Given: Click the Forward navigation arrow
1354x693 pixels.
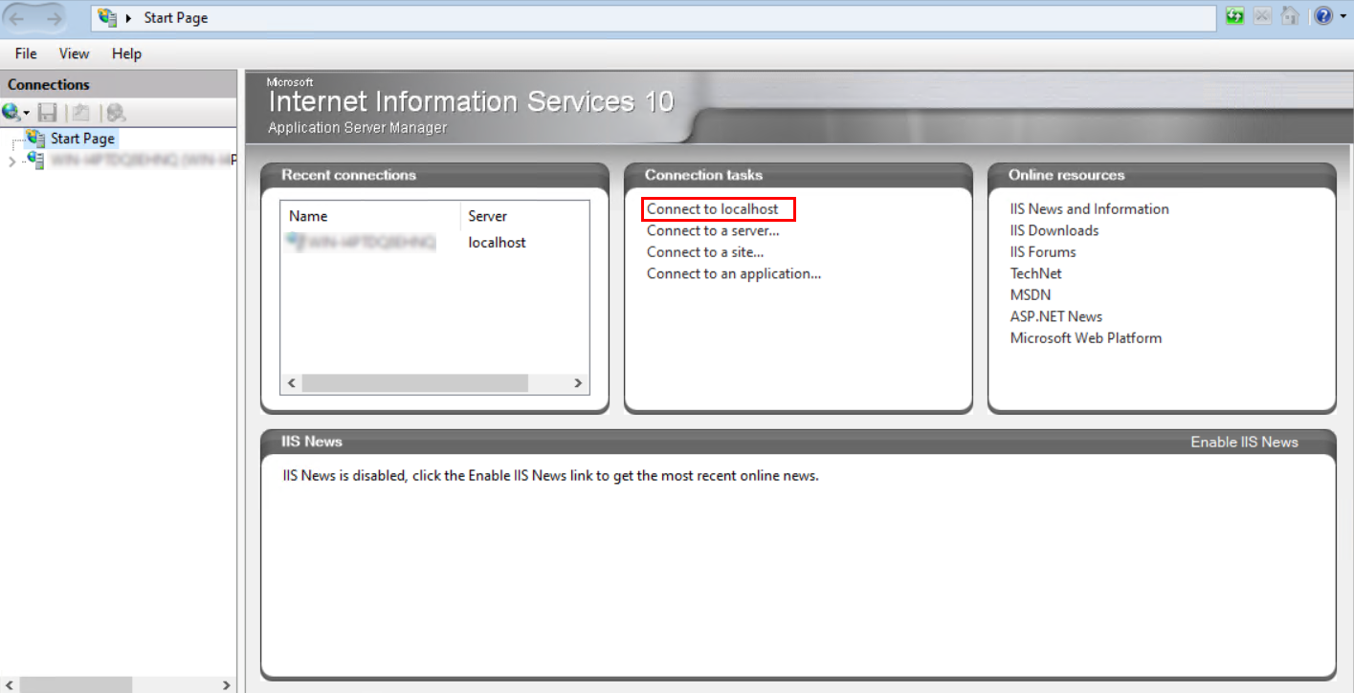Looking at the screenshot, I should point(54,17).
